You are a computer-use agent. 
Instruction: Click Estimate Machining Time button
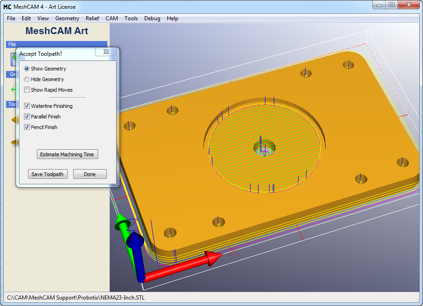click(67, 154)
